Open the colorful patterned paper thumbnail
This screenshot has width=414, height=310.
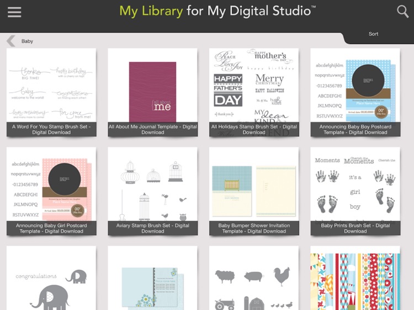pos(355,278)
